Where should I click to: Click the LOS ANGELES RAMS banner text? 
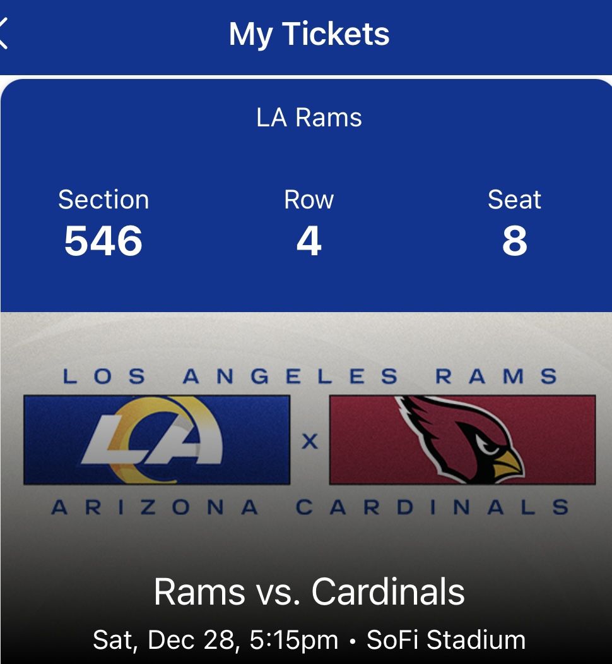[x=309, y=377]
